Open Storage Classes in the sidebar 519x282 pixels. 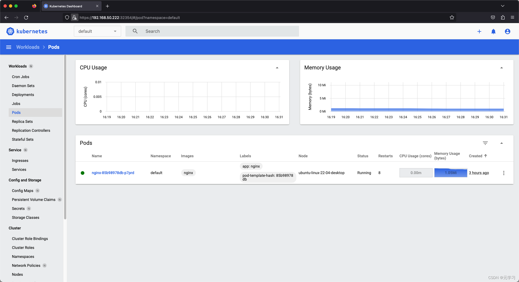[x=26, y=217]
